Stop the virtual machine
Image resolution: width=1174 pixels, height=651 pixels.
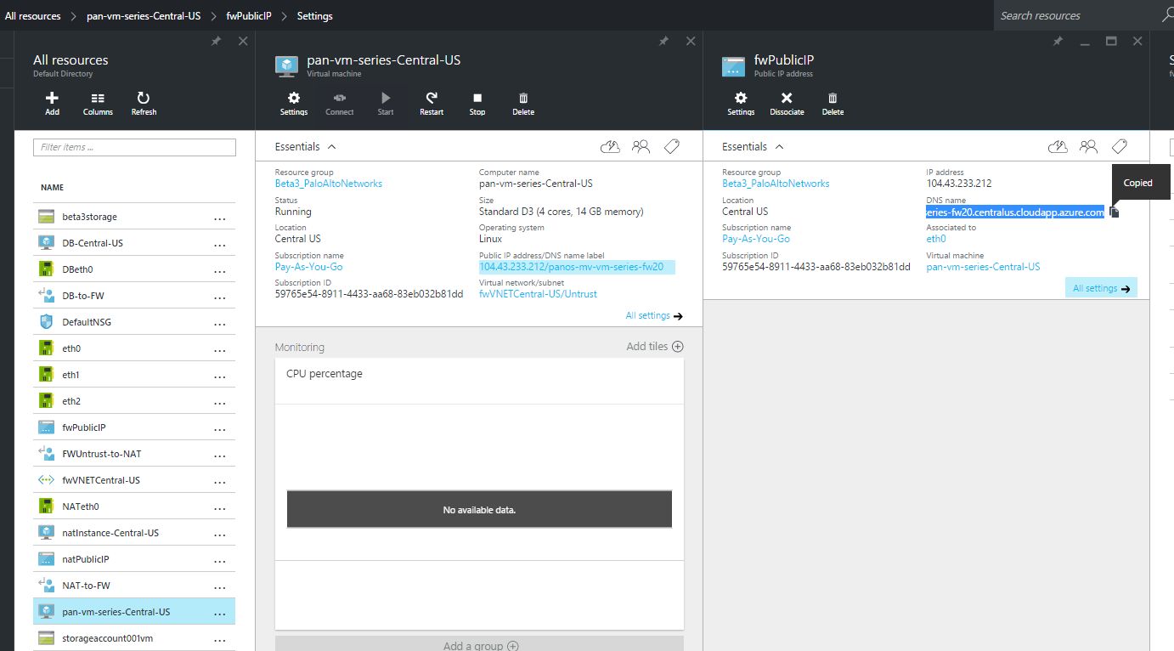(x=477, y=104)
